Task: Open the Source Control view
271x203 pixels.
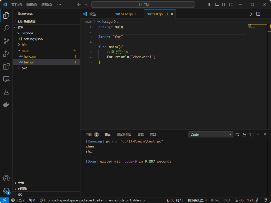Action: point(6,41)
